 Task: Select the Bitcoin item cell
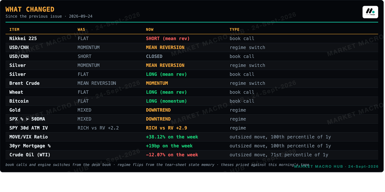(x=19, y=101)
